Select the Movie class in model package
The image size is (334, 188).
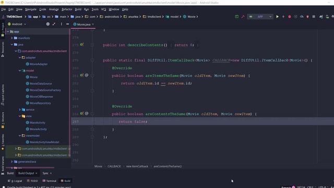point(33,77)
